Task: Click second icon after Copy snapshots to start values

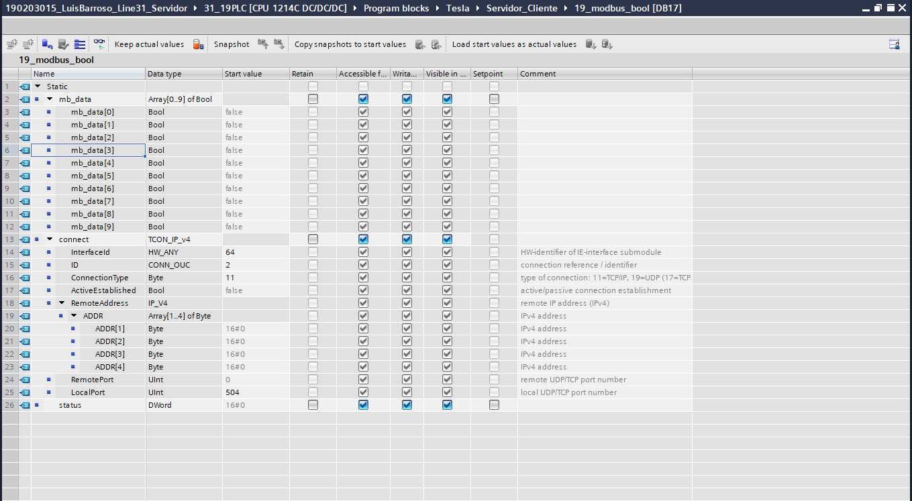Action: pos(436,44)
